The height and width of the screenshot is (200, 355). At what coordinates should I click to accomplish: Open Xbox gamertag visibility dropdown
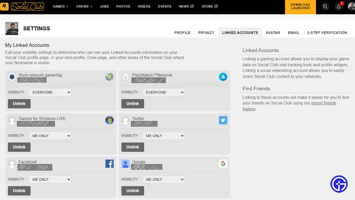pyautogui.click(x=50, y=92)
